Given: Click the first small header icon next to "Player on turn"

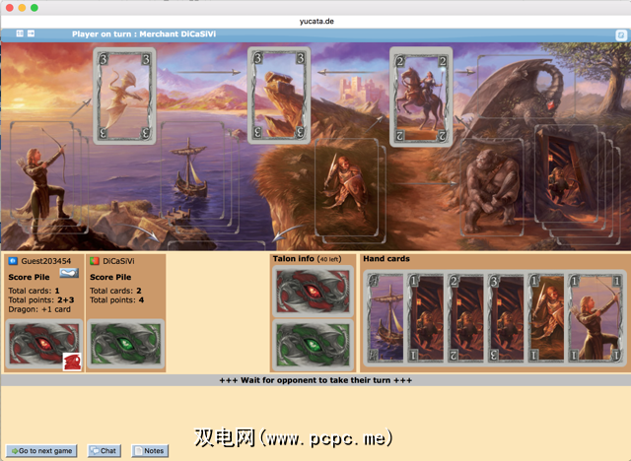Looking at the screenshot, I should [x=20, y=33].
